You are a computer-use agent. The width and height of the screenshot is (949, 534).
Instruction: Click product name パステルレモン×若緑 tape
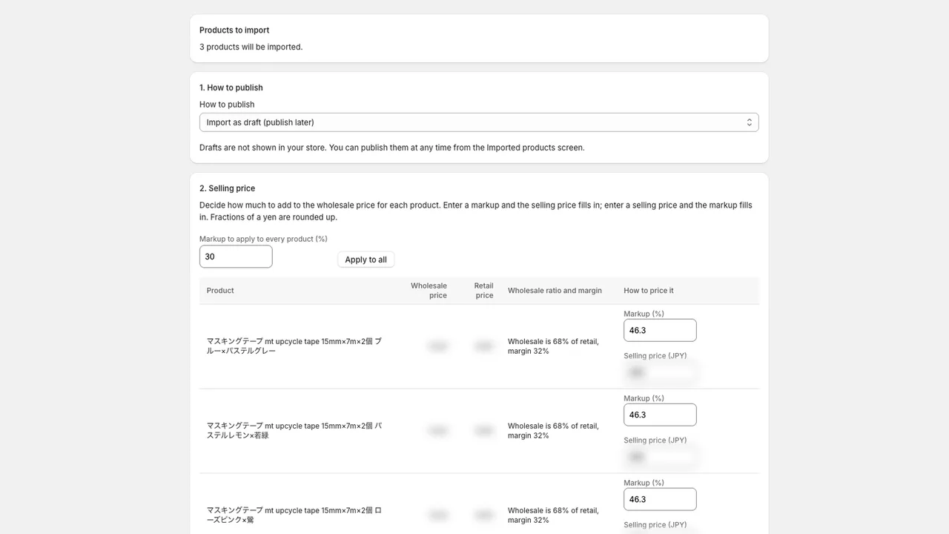click(x=294, y=430)
